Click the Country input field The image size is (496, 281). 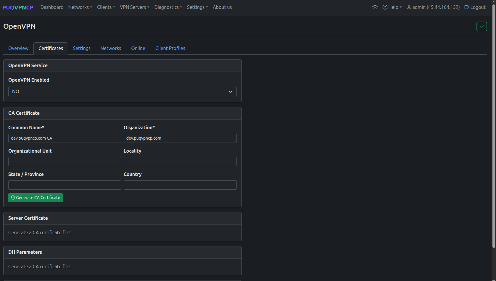180,185
